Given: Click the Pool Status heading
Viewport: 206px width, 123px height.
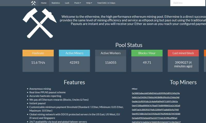Looking at the screenshot, I should (x=129, y=45).
